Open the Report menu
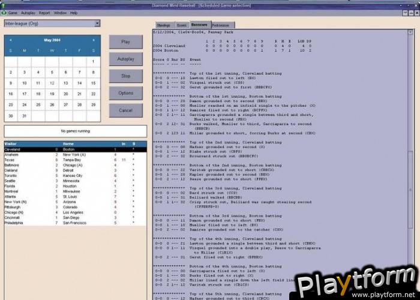The image size is (420, 300). [44, 13]
